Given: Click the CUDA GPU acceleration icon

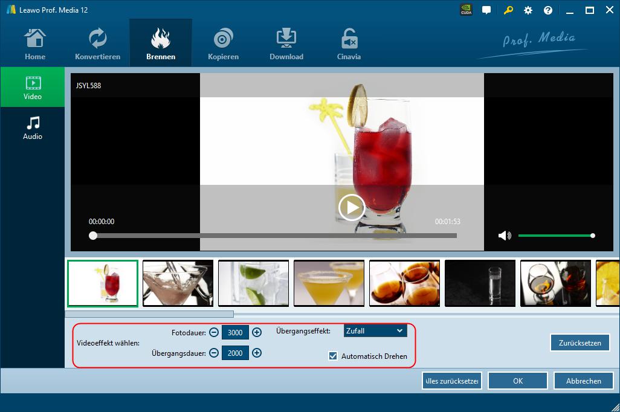Looking at the screenshot, I should pos(467,10).
